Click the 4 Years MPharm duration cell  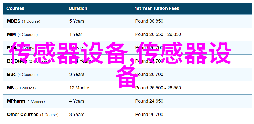[77, 101]
